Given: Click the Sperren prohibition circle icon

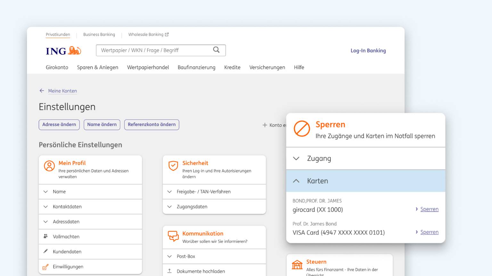Looking at the screenshot, I should click(x=302, y=128).
